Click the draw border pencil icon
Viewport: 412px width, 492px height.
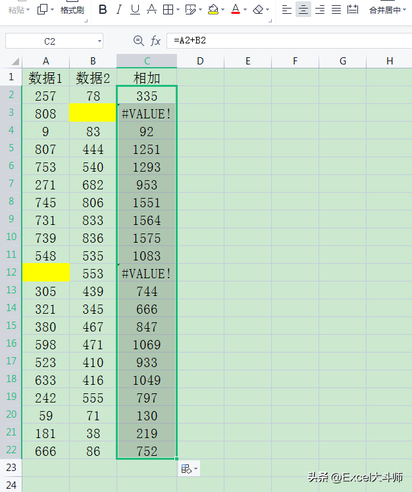coord(190,10)
